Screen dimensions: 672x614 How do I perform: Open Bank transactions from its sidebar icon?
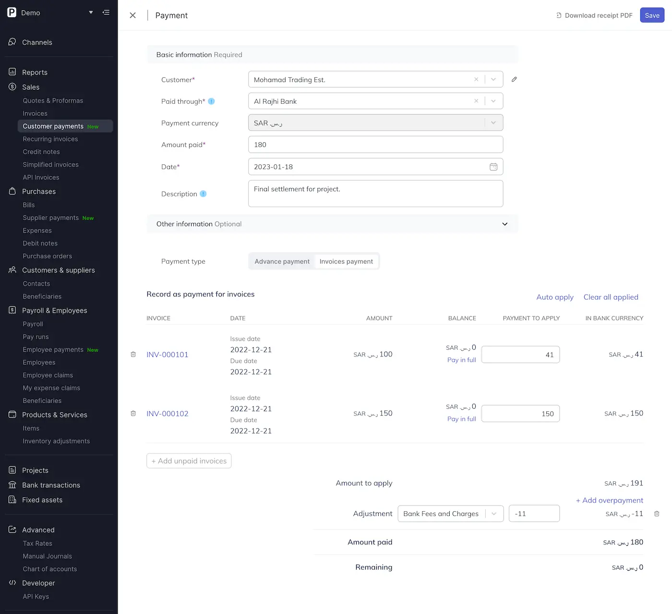coord(12,485)
